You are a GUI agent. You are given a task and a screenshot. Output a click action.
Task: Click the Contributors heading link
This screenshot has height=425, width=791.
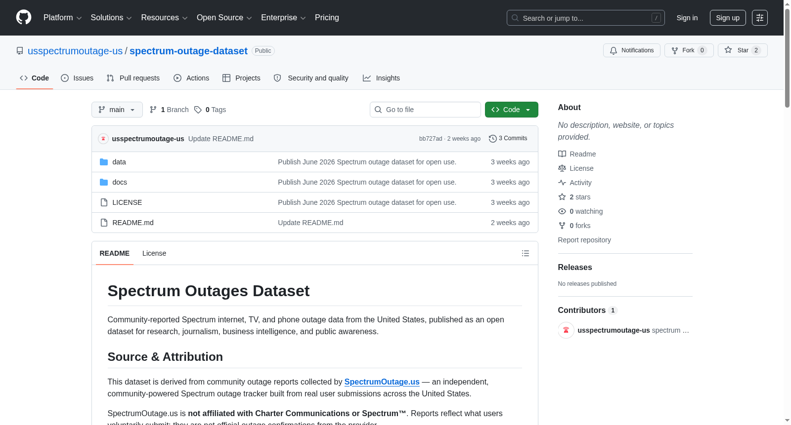pos(582,310)
